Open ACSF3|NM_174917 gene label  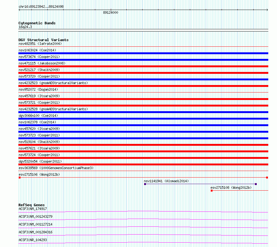33,209
